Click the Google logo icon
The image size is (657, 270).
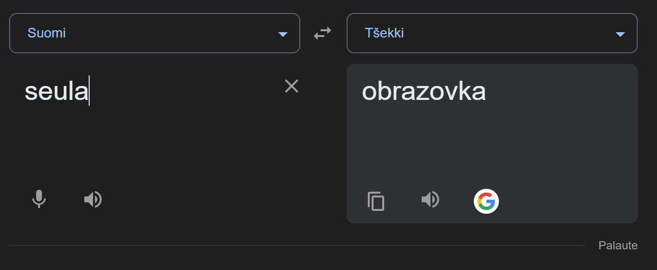pos(486,201)
